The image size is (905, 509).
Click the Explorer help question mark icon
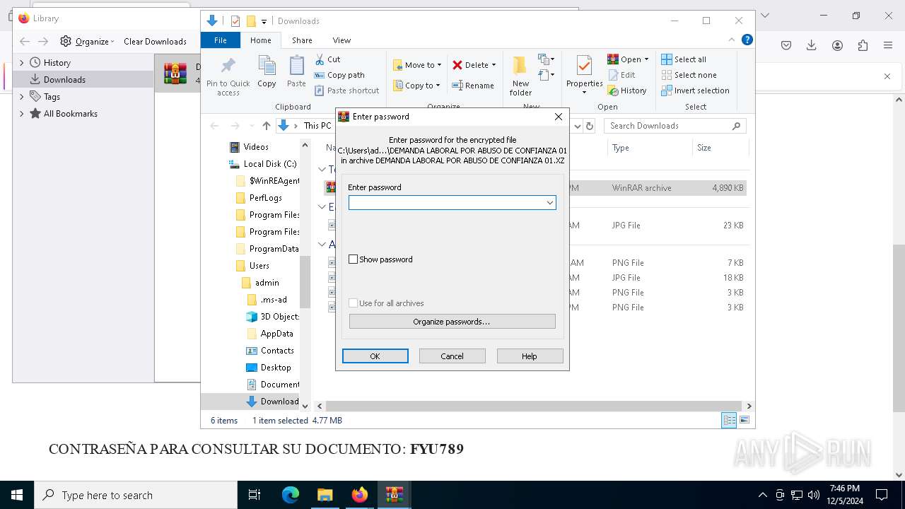point(747,40)
